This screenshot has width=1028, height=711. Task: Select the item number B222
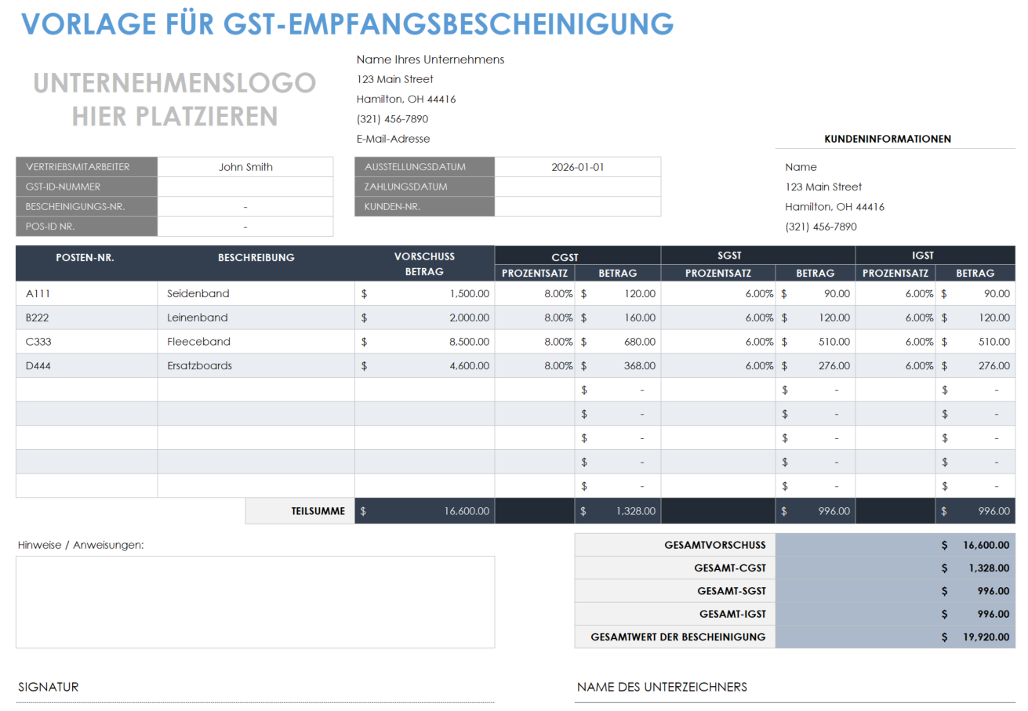[39, 317]
